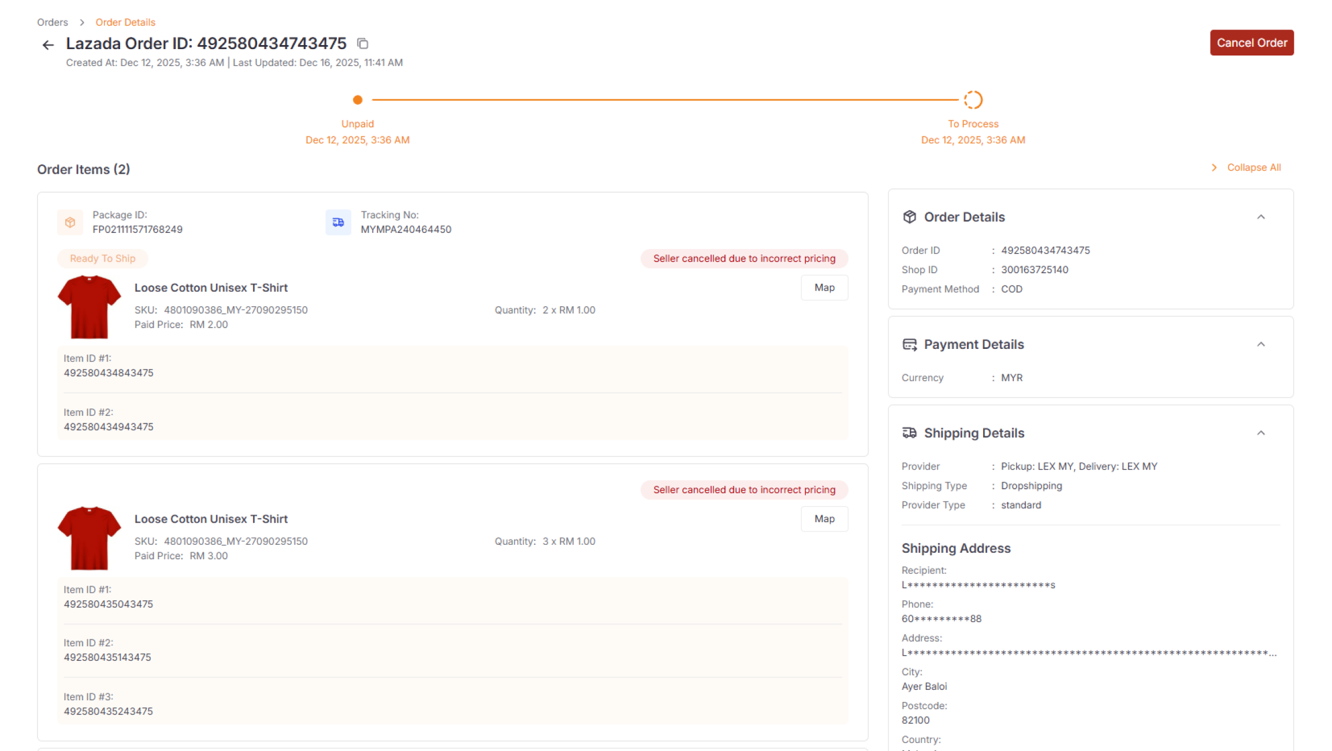Select the Order Details breadcrumb item
The image size is (1332, 751).
coord(125,22)
